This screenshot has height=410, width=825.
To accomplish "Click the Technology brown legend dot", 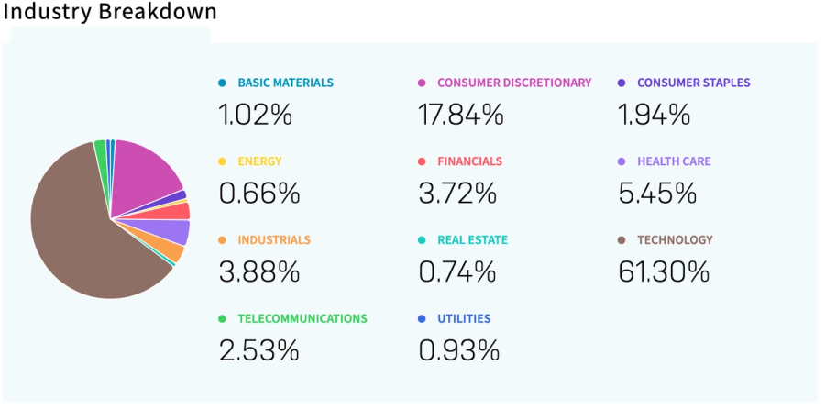I will point(621,240).
